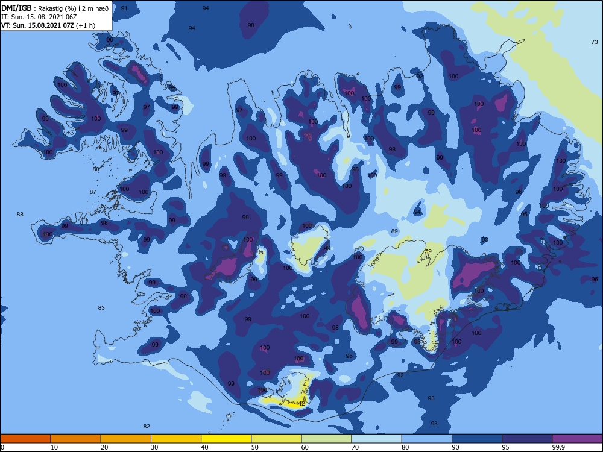
Task: Select the '83' value west of Iceland
Action: coord(101,307)
